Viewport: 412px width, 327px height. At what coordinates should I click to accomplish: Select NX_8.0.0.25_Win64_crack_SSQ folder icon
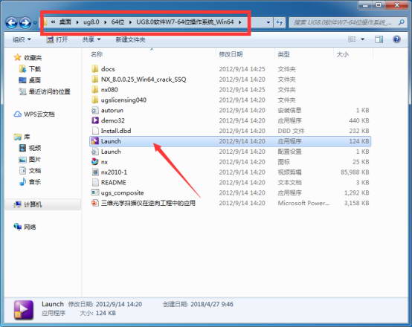coord(95,79)
